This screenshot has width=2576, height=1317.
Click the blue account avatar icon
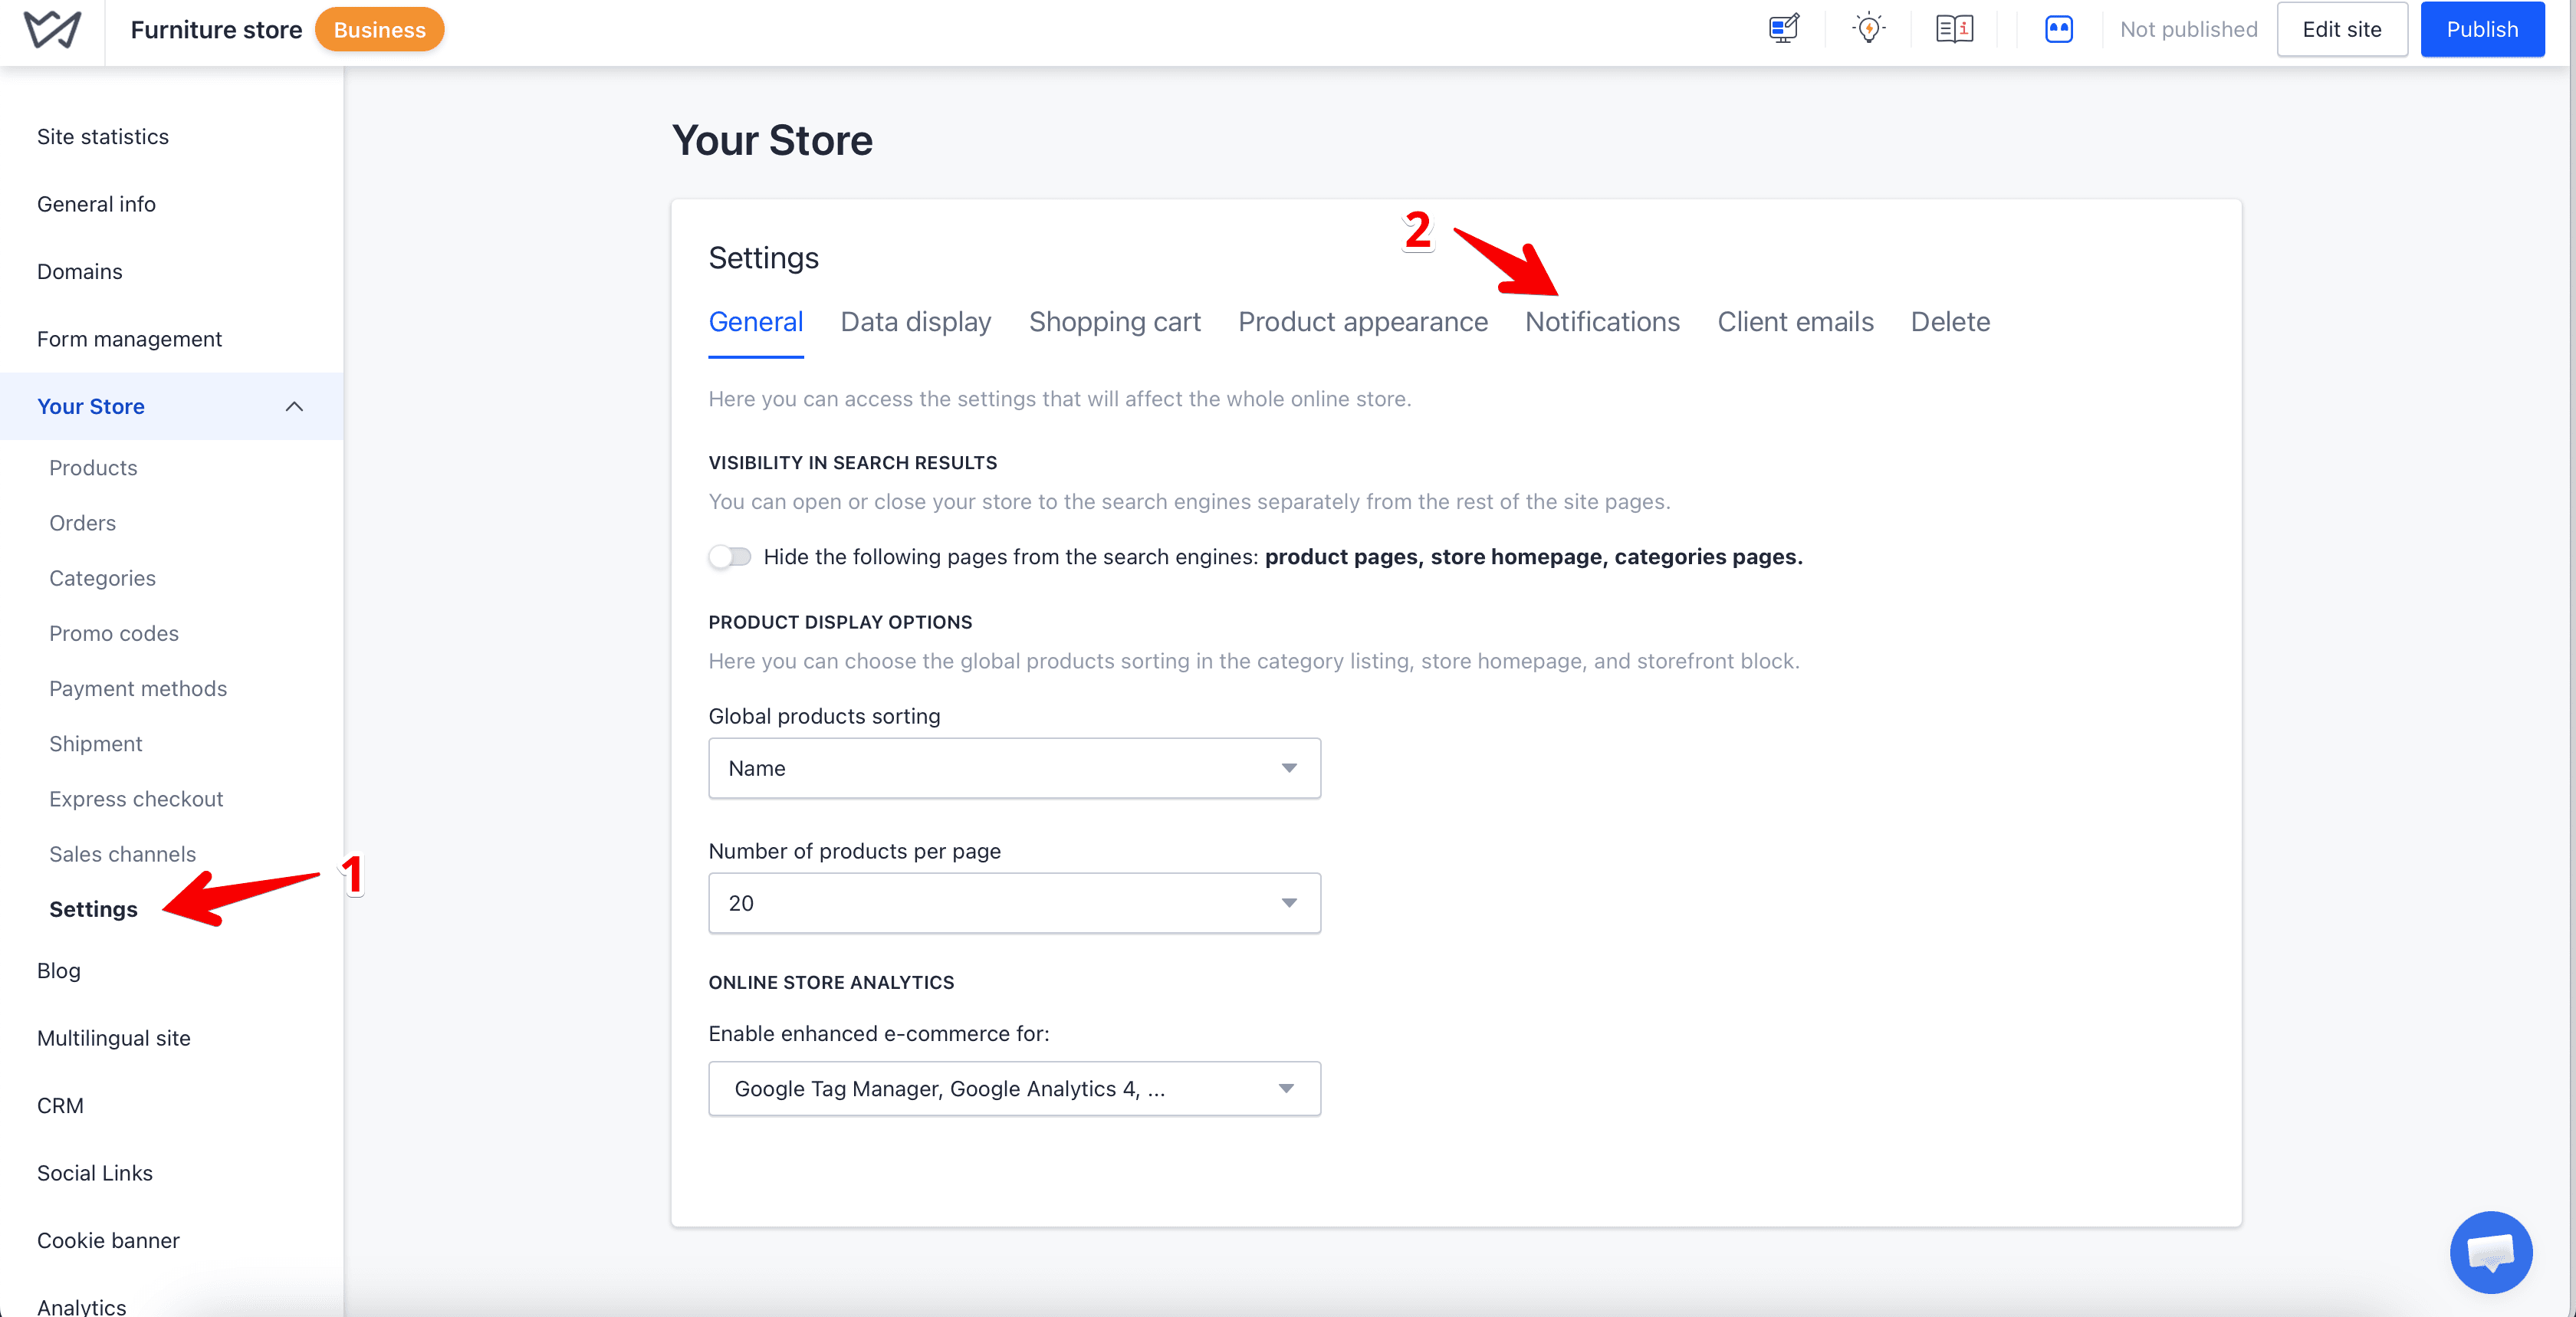coord(2059,29)
